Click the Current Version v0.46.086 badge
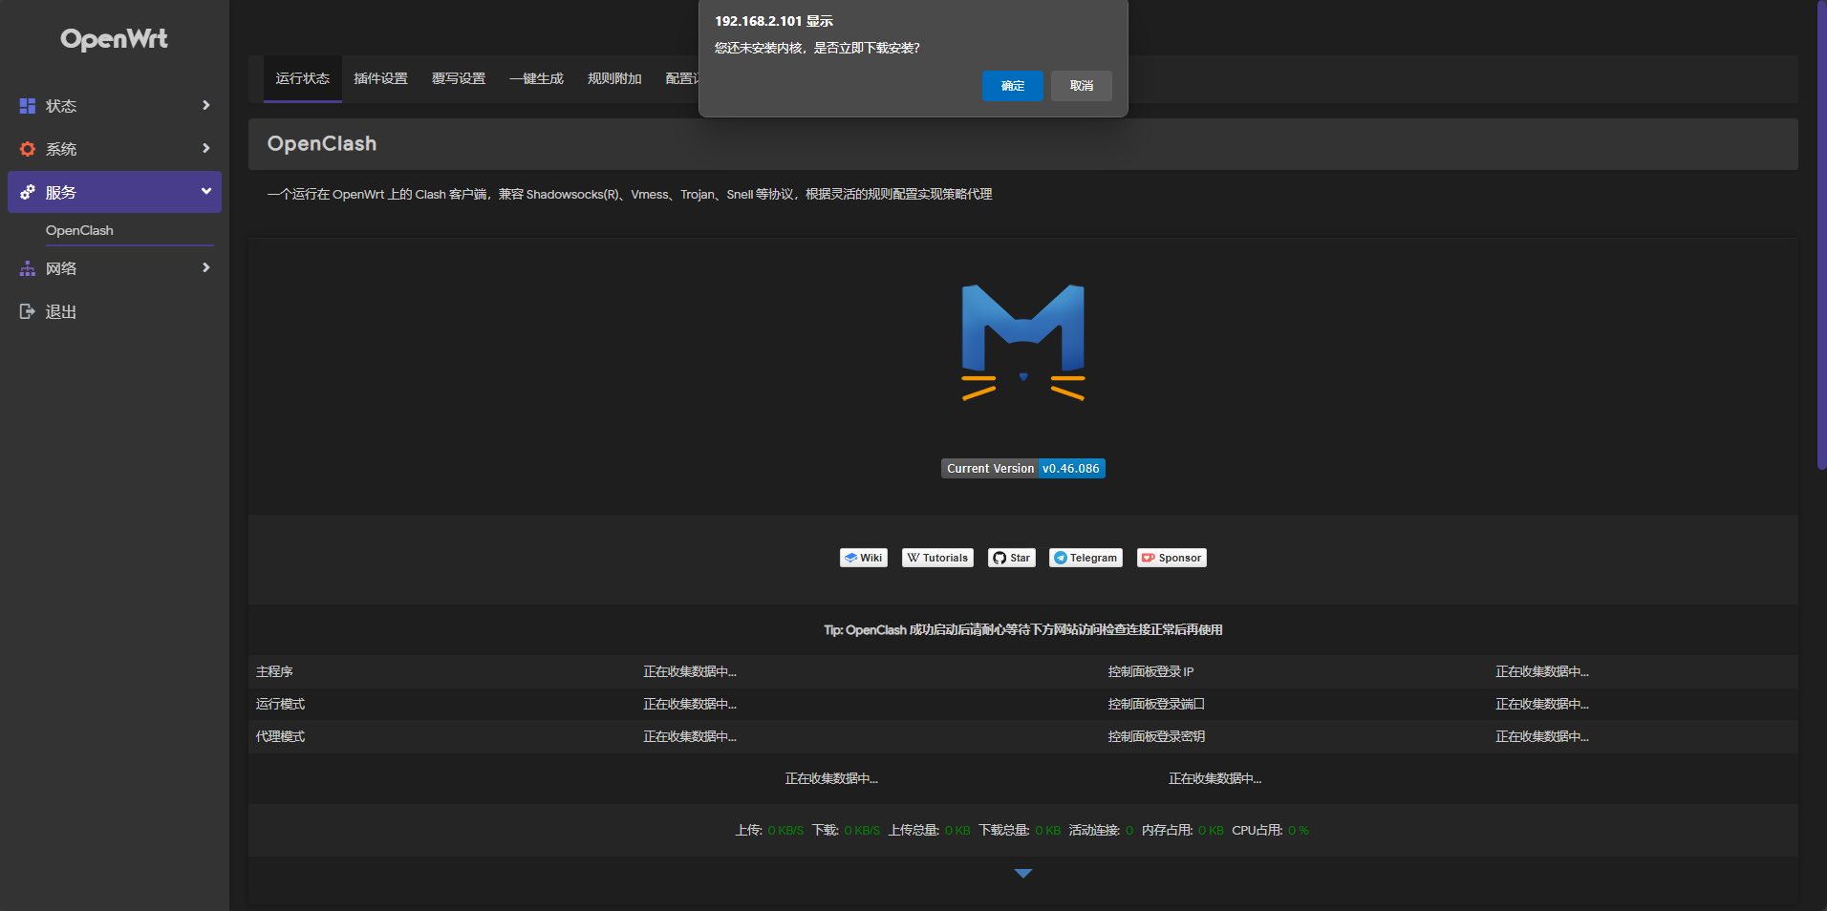The image size is (1827, 911). tap(1022, 468)
